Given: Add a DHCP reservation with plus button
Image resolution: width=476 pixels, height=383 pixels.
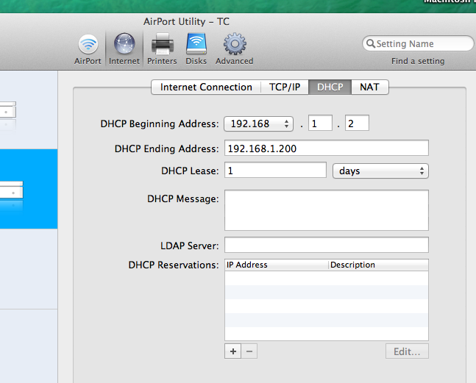Looking at the screenshot, I should point(232,351).
